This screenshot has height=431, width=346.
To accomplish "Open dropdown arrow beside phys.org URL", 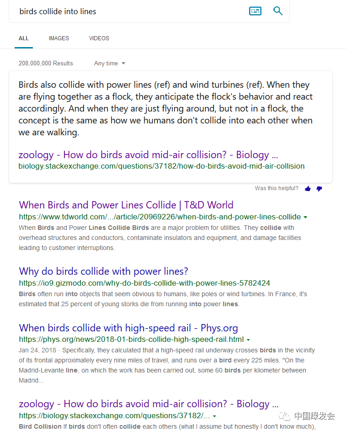I will (x=248, y=340).
